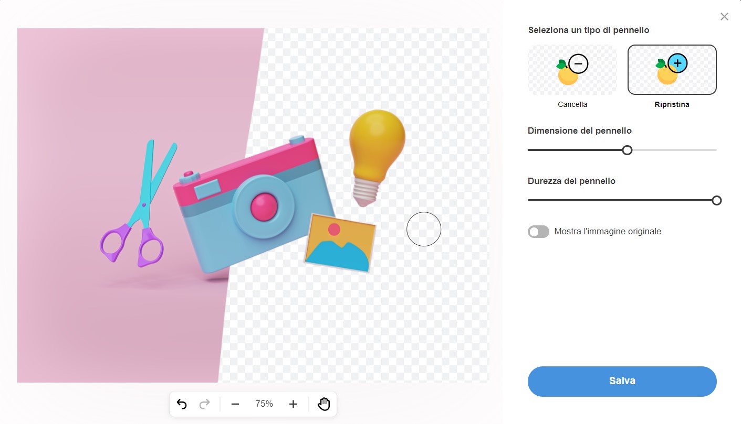
Task: Click the Dimensione del pennello slider handle
Action: click(627, 150)
